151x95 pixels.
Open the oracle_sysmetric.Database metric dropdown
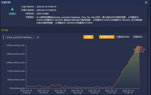tap(22, 37)
